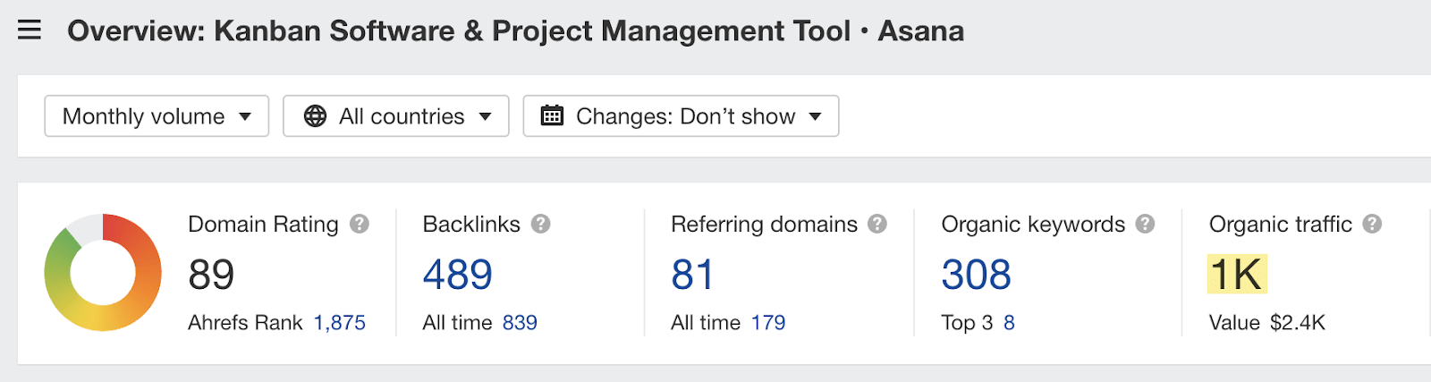Open all time 179 referring domains link

pos(768,323)
